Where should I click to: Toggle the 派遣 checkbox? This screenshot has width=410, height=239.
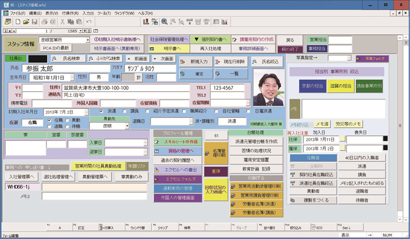click(x=101, y=111)
